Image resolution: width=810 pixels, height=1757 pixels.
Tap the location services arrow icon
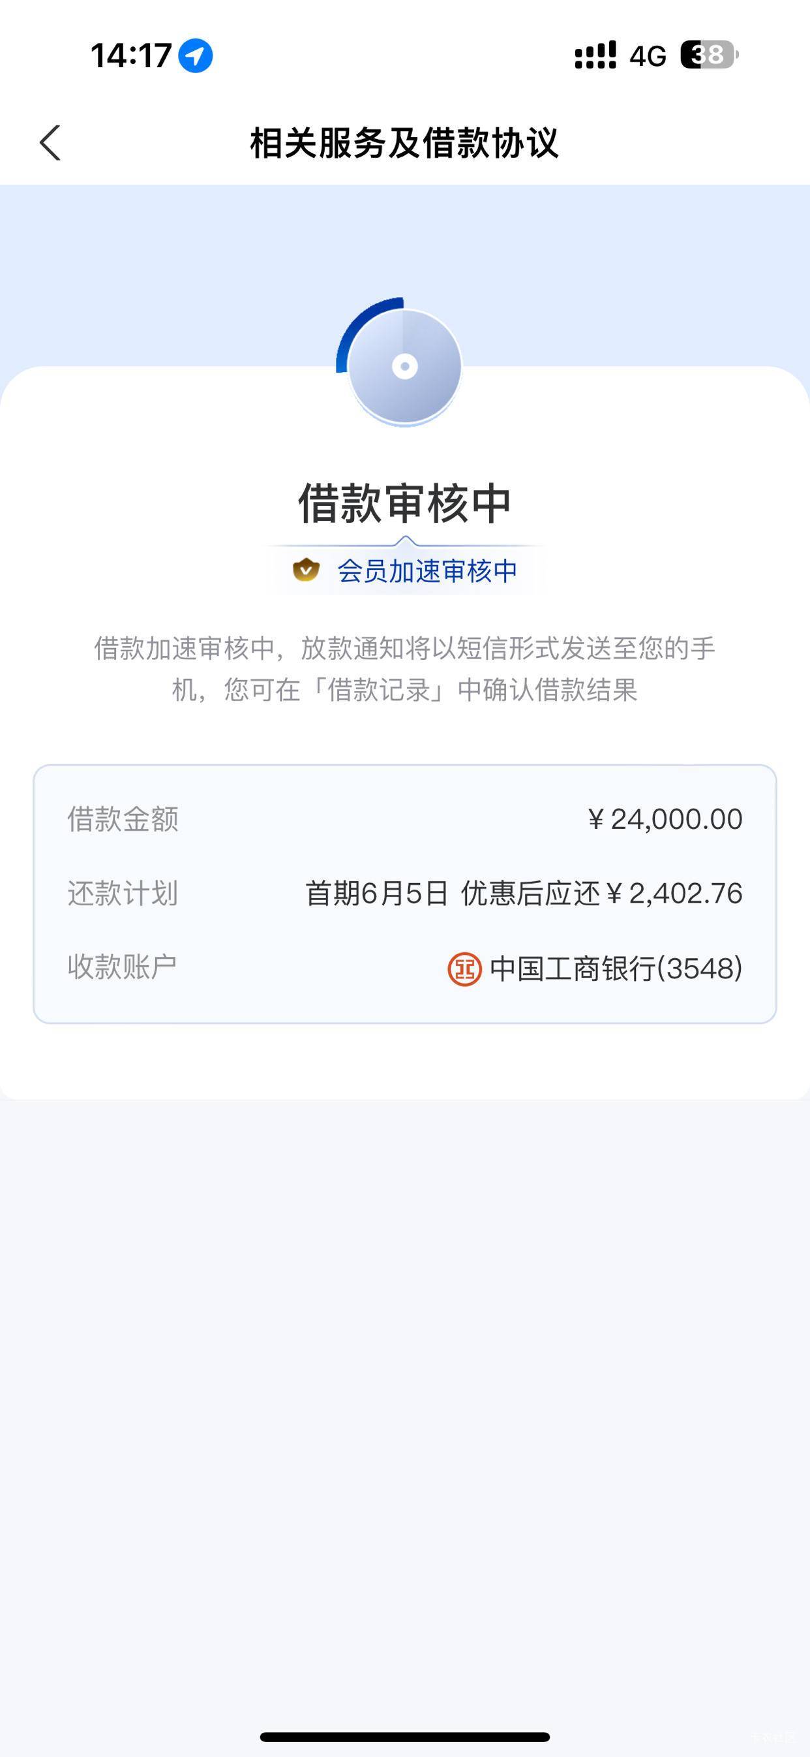tap(196, 55)
